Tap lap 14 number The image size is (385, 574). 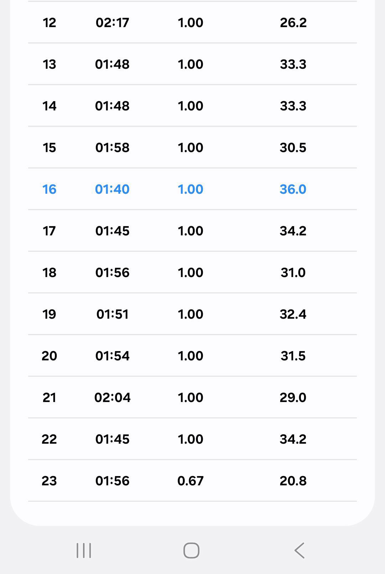(49, 106)
